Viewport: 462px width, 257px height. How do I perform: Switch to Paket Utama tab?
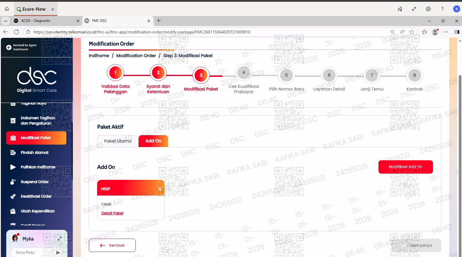(x=118, y=141)
